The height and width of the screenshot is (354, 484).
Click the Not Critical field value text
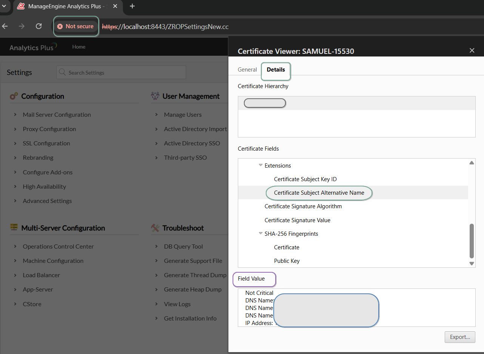click(259, 293)
